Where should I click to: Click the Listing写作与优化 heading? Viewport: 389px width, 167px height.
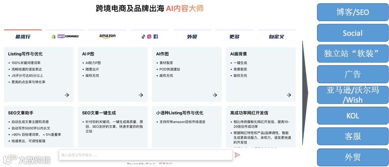[25, 54]
